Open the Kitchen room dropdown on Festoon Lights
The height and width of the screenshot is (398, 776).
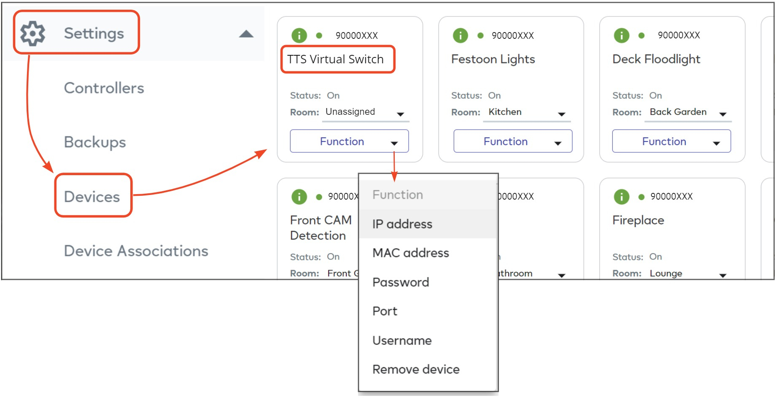tap(561, 113)
